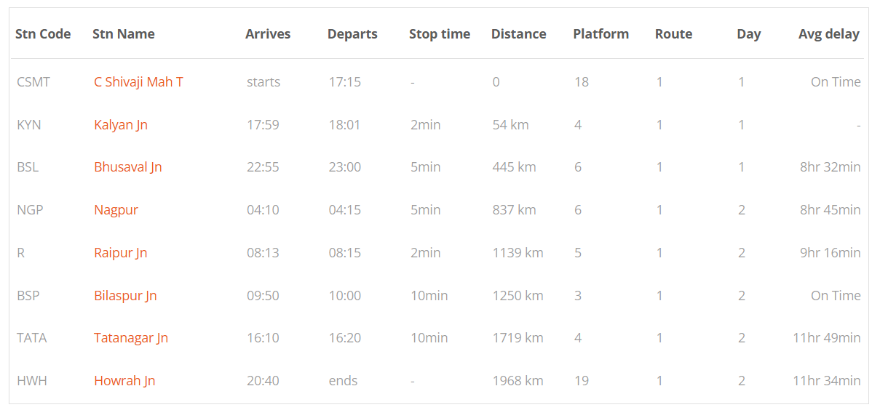The width and height of the screenshot is (880, 418).
Task: Click the Avg delay column header
Action: click(x=829, y=34)
